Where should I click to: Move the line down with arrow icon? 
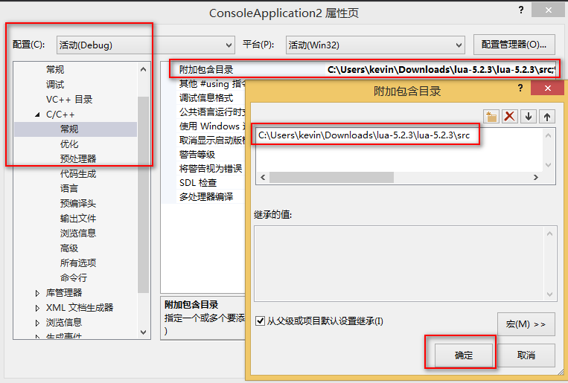[x=529, y=117]
